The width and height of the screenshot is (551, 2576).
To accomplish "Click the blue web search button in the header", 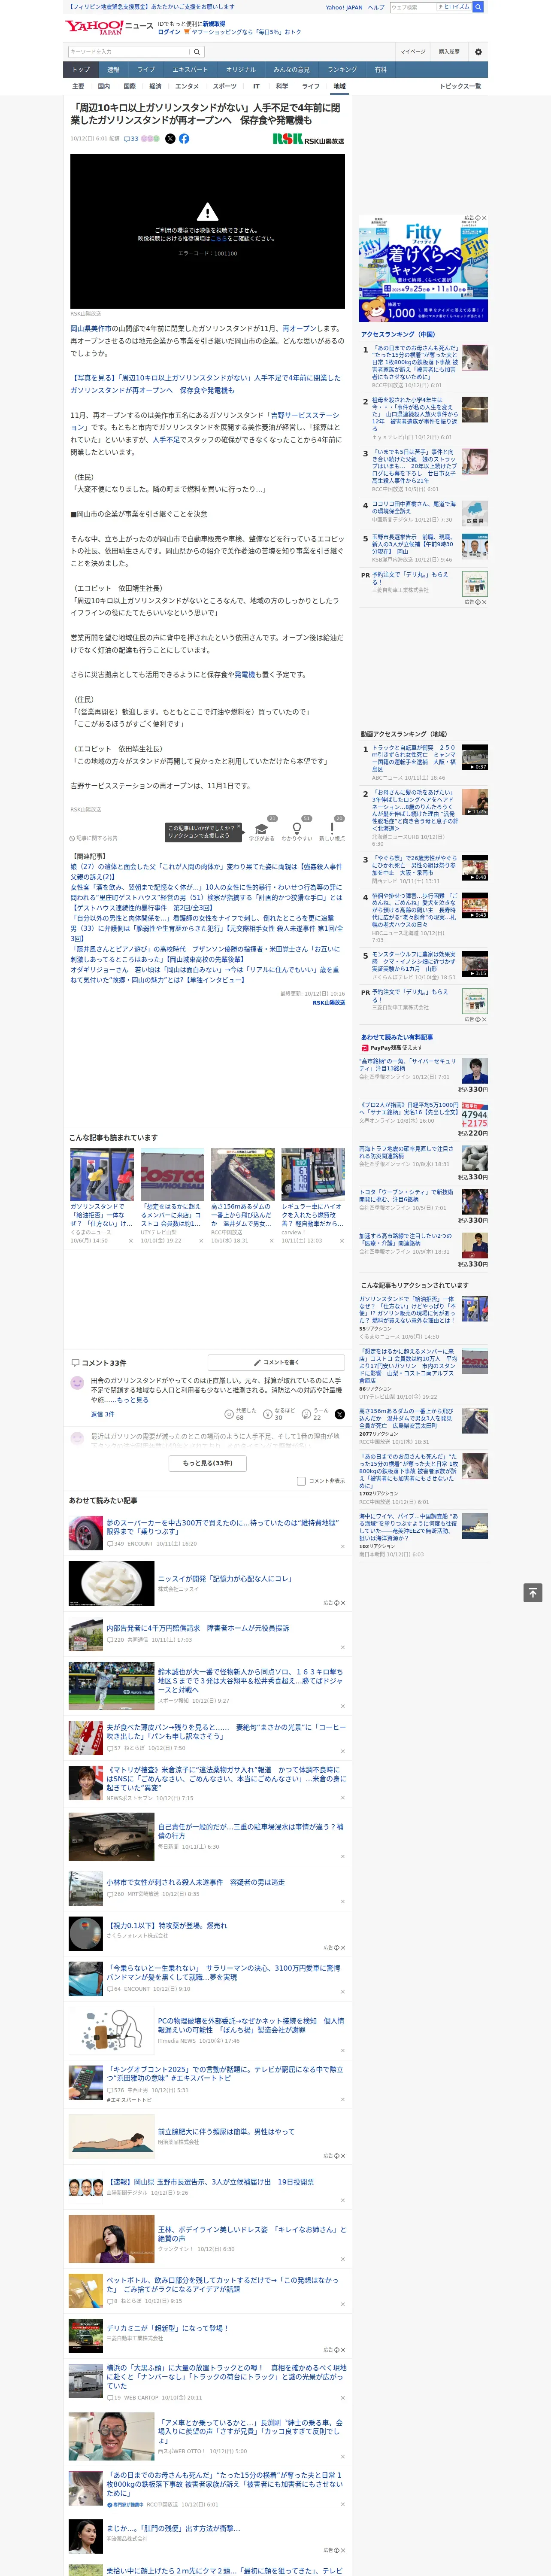I will coord(478,7).
